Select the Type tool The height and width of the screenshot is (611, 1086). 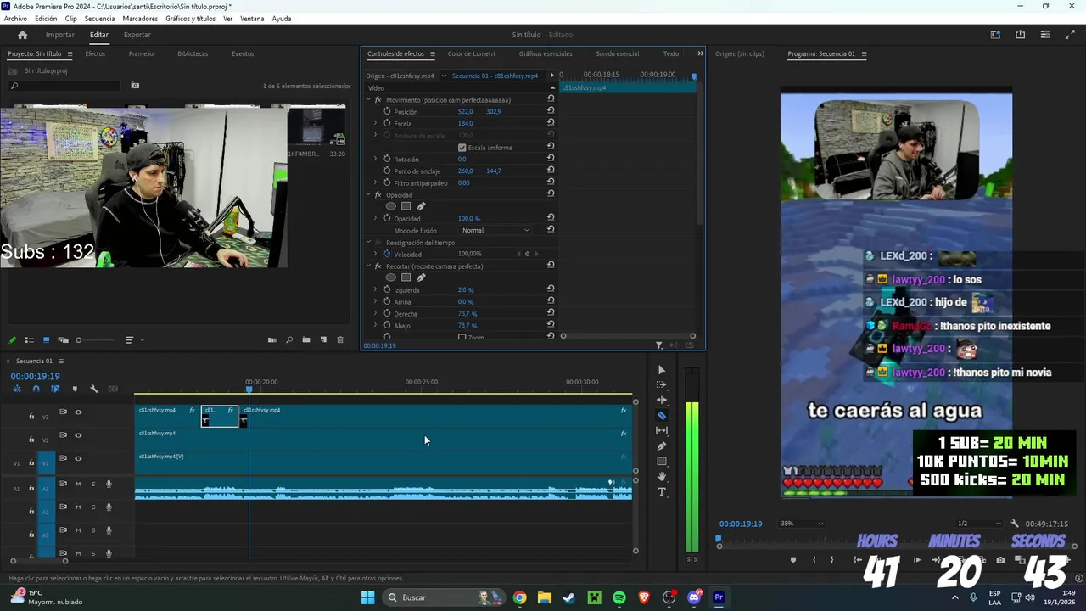click(662, 492)
